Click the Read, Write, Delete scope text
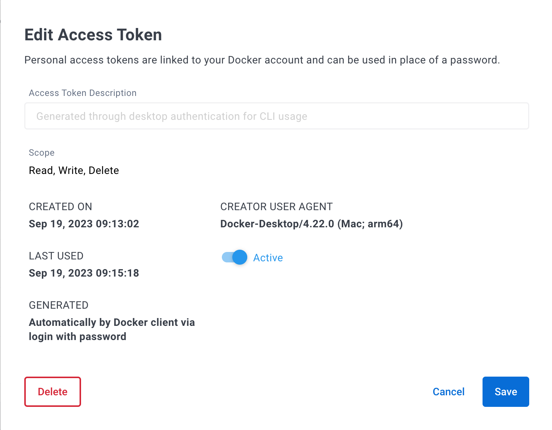The width and height of the screenshot is (552, 430). [74, 170]
